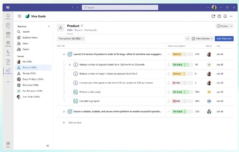Open Chat in the Teams rail
Image resolution: width=239 pixels, height=152 pixels.
(x=8, y=26)
